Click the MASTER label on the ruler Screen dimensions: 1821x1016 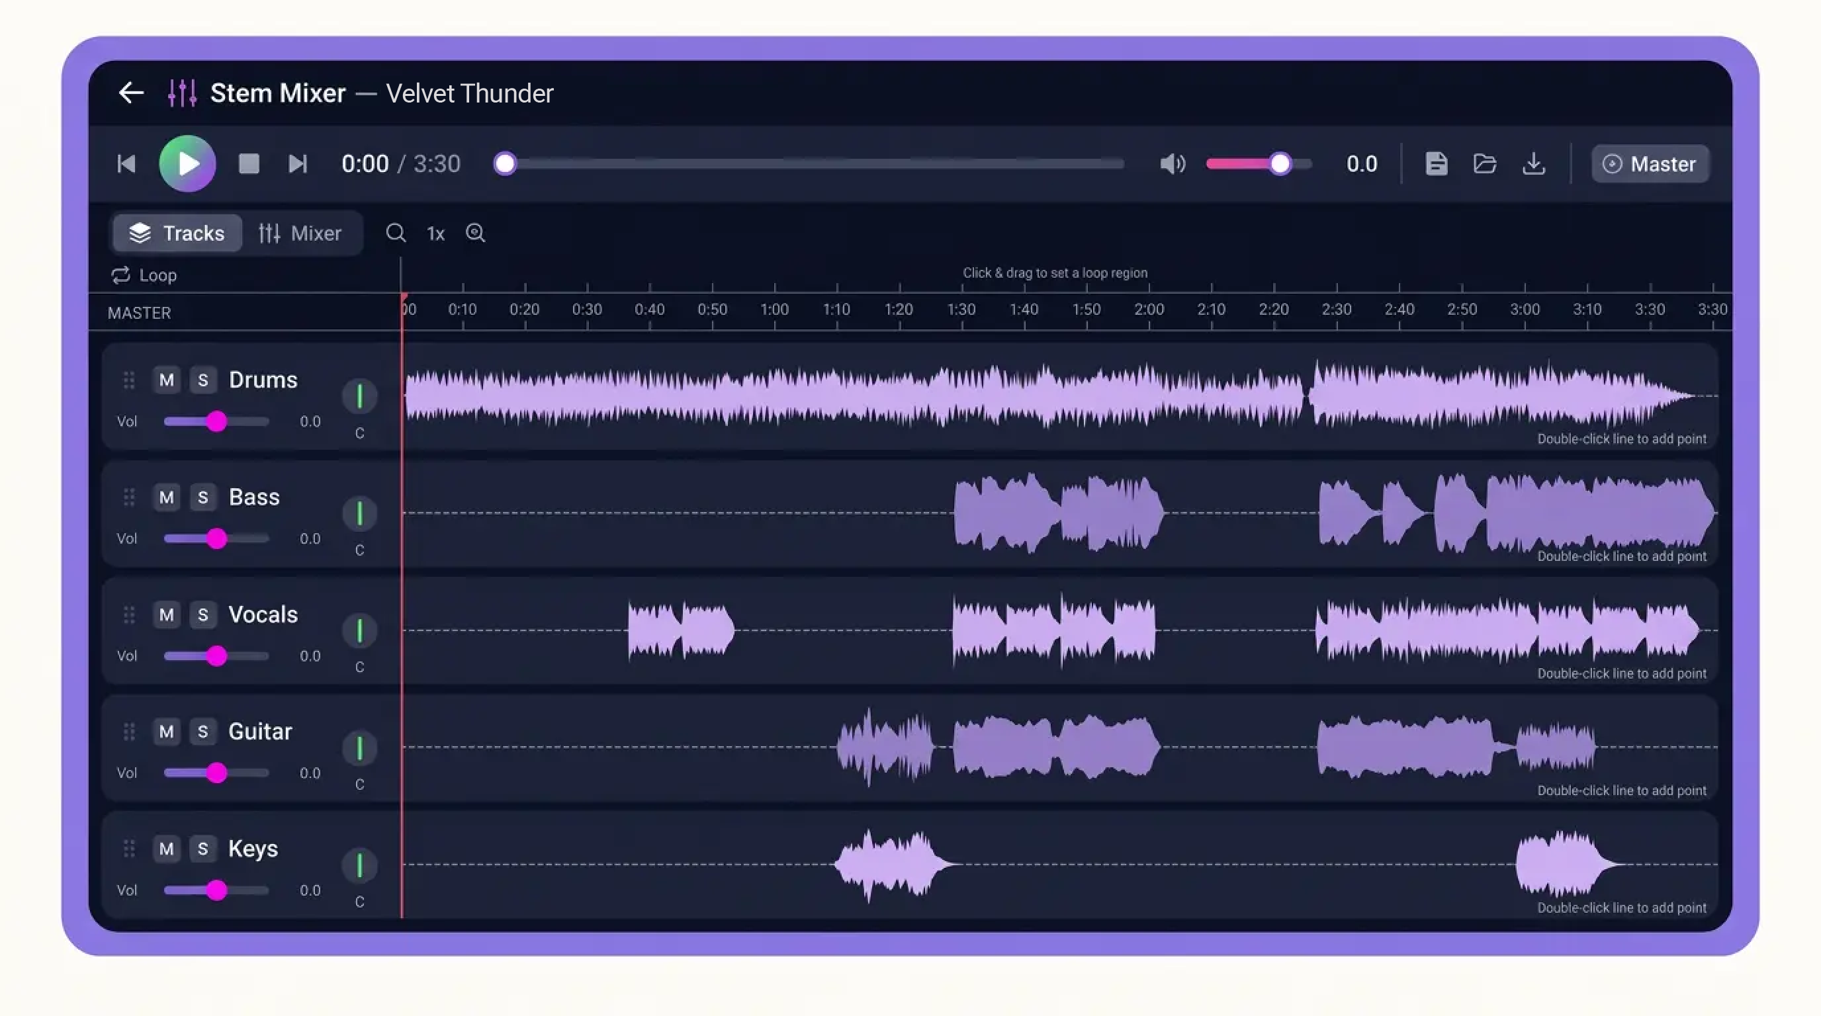(139, 313)
